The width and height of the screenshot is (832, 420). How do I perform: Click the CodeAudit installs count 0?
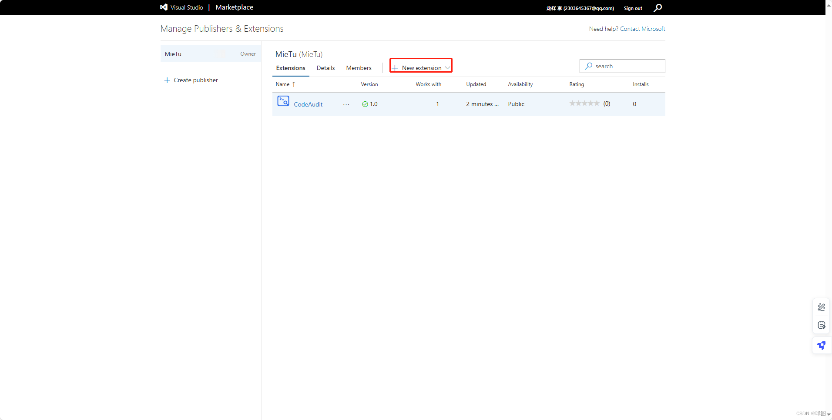pyautogui.click(x=634, y=104)
